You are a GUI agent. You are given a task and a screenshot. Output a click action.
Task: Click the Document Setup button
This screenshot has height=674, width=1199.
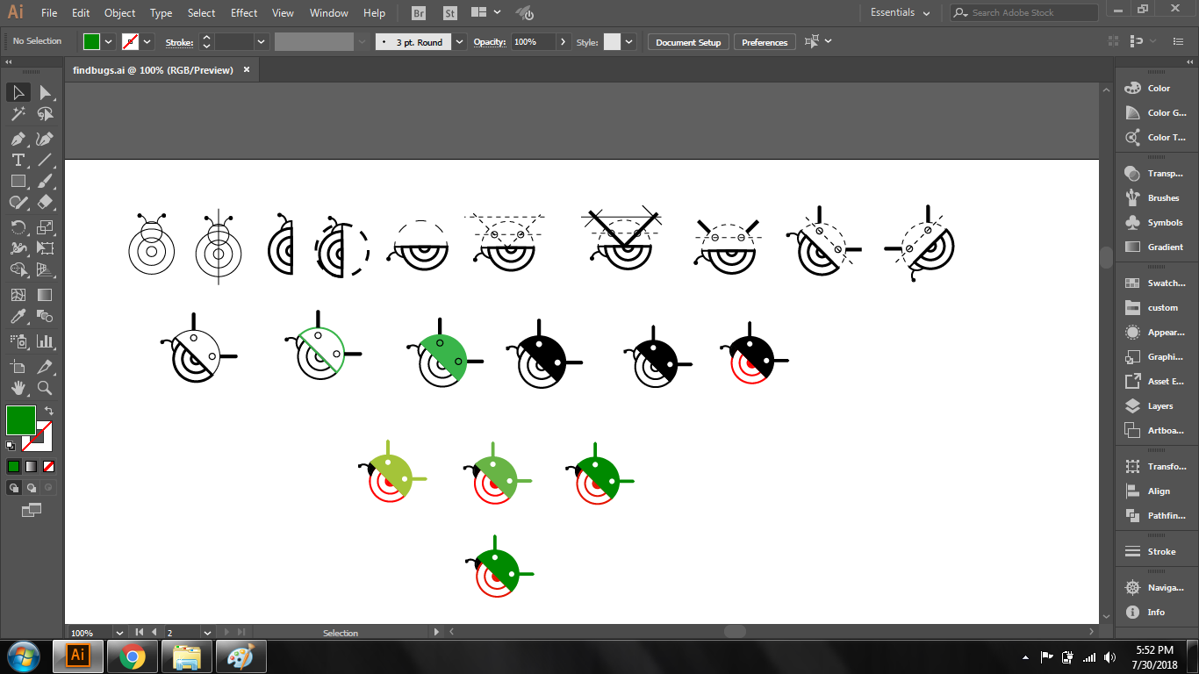point(688,42)
